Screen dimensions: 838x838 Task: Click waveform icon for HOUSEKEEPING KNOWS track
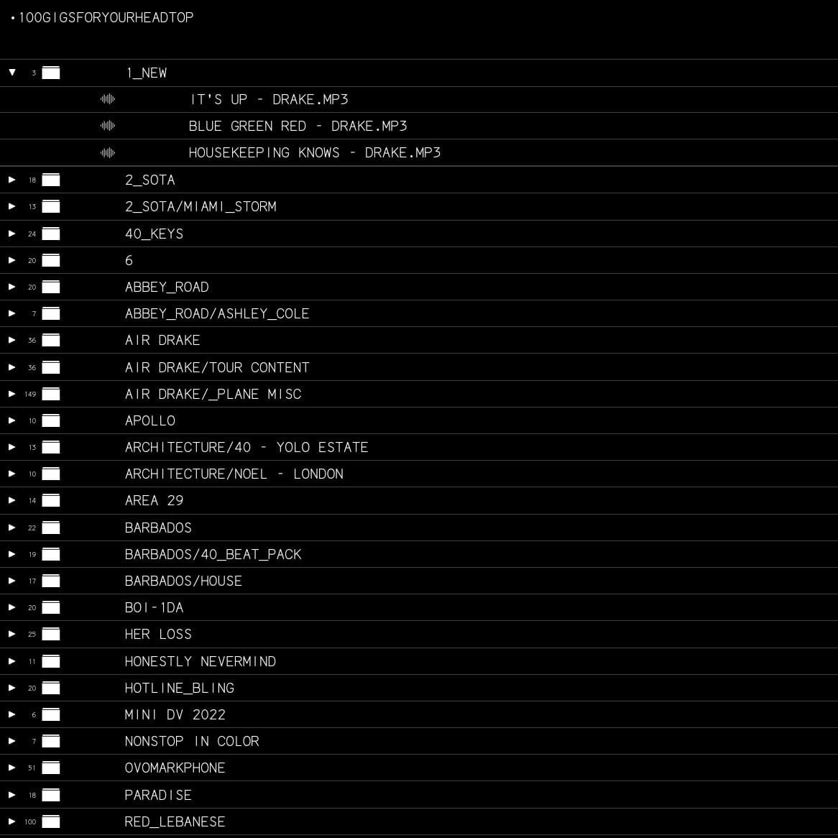pos(108,152)
